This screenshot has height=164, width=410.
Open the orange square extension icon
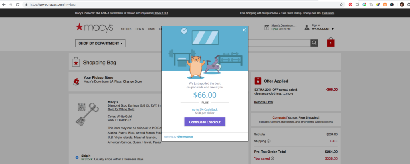(x=385, y=4)
